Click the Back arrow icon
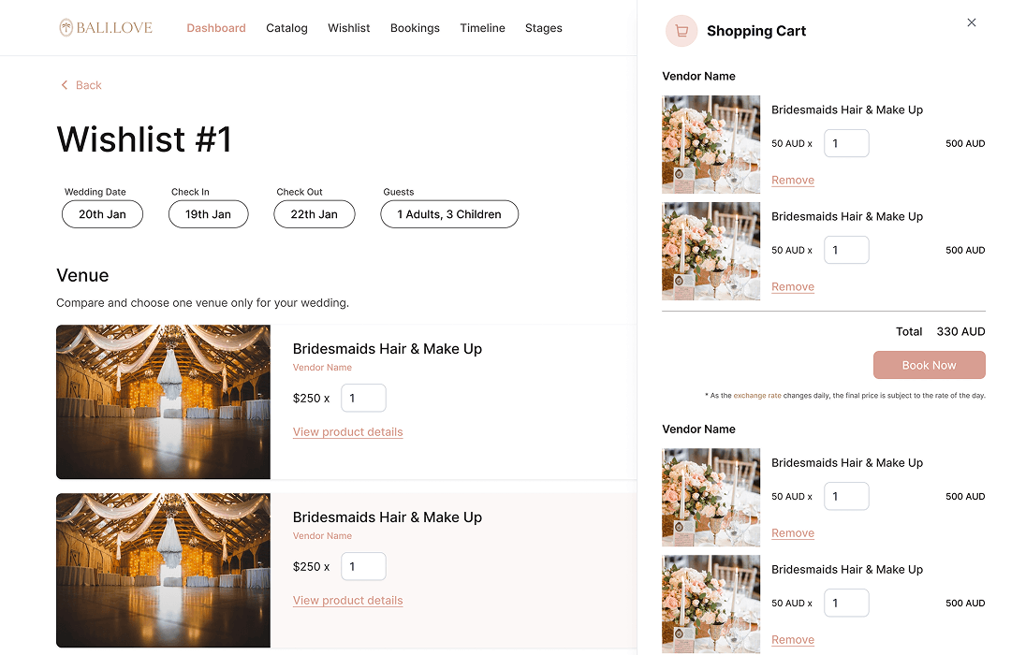The height and width of the screenshot is (655, 1011). click(x=65, y=85)
